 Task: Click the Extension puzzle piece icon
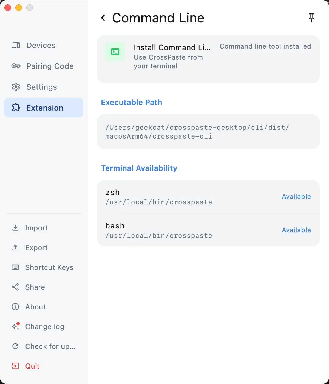pyautogui.click(x=16, y=108)
